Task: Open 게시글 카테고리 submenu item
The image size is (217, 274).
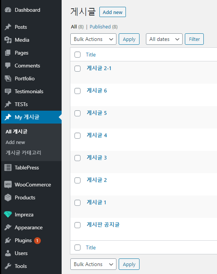Action: point(23,153)
